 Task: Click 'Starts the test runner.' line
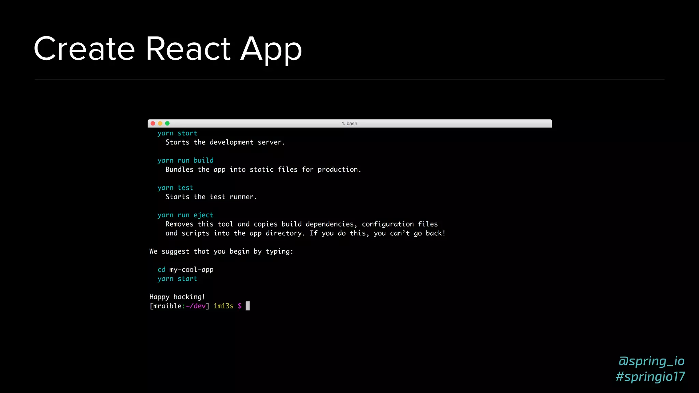(211, 197)
